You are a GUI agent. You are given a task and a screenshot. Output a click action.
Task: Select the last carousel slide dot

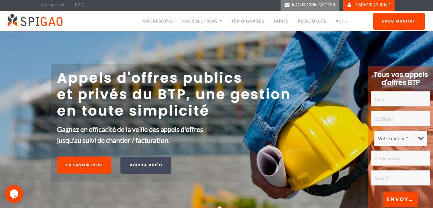(234, 207)
